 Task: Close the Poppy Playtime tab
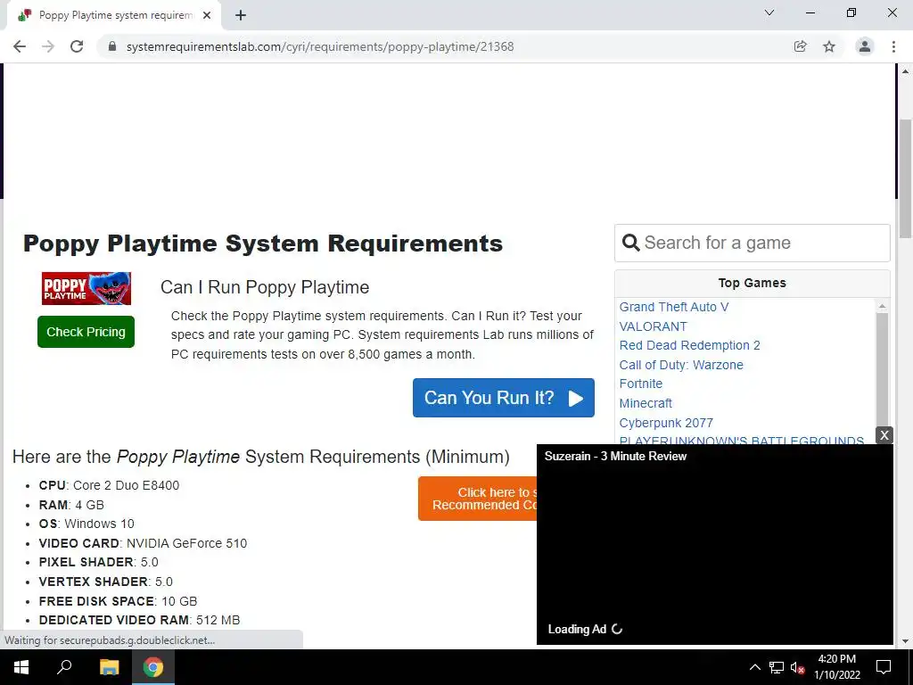[207, 16]
